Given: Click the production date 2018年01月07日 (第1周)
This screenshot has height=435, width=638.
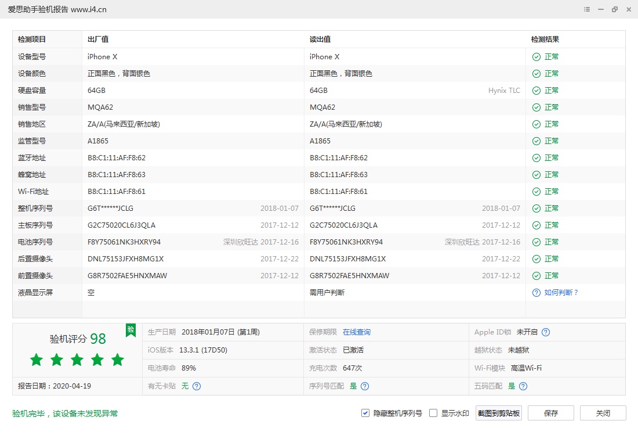Looking at the screenshot, I should (220, 332).
